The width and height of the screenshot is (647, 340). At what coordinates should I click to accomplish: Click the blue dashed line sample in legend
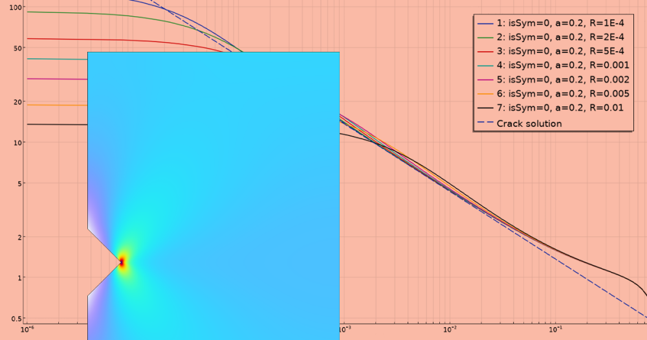[x=485, y=123]
